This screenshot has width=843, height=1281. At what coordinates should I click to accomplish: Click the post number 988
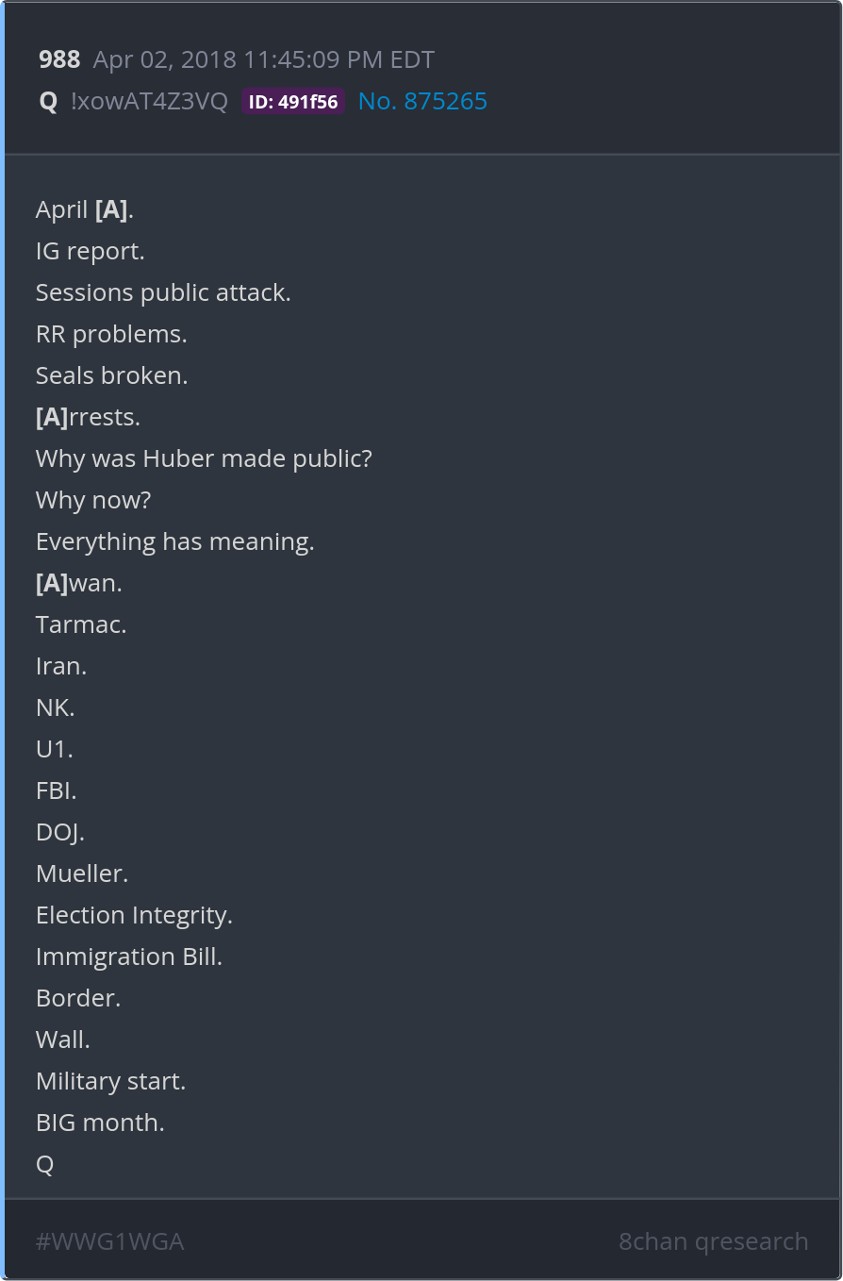59,60
